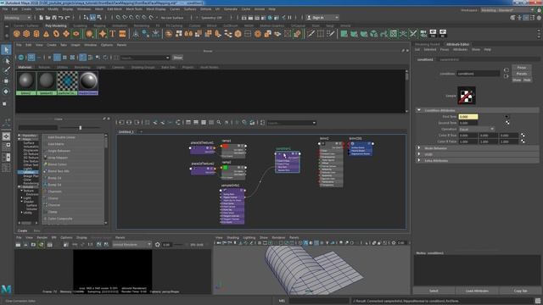Click the Undo arrow in status line
Viewport: 543px width, 305px height.
click(61, 17)
